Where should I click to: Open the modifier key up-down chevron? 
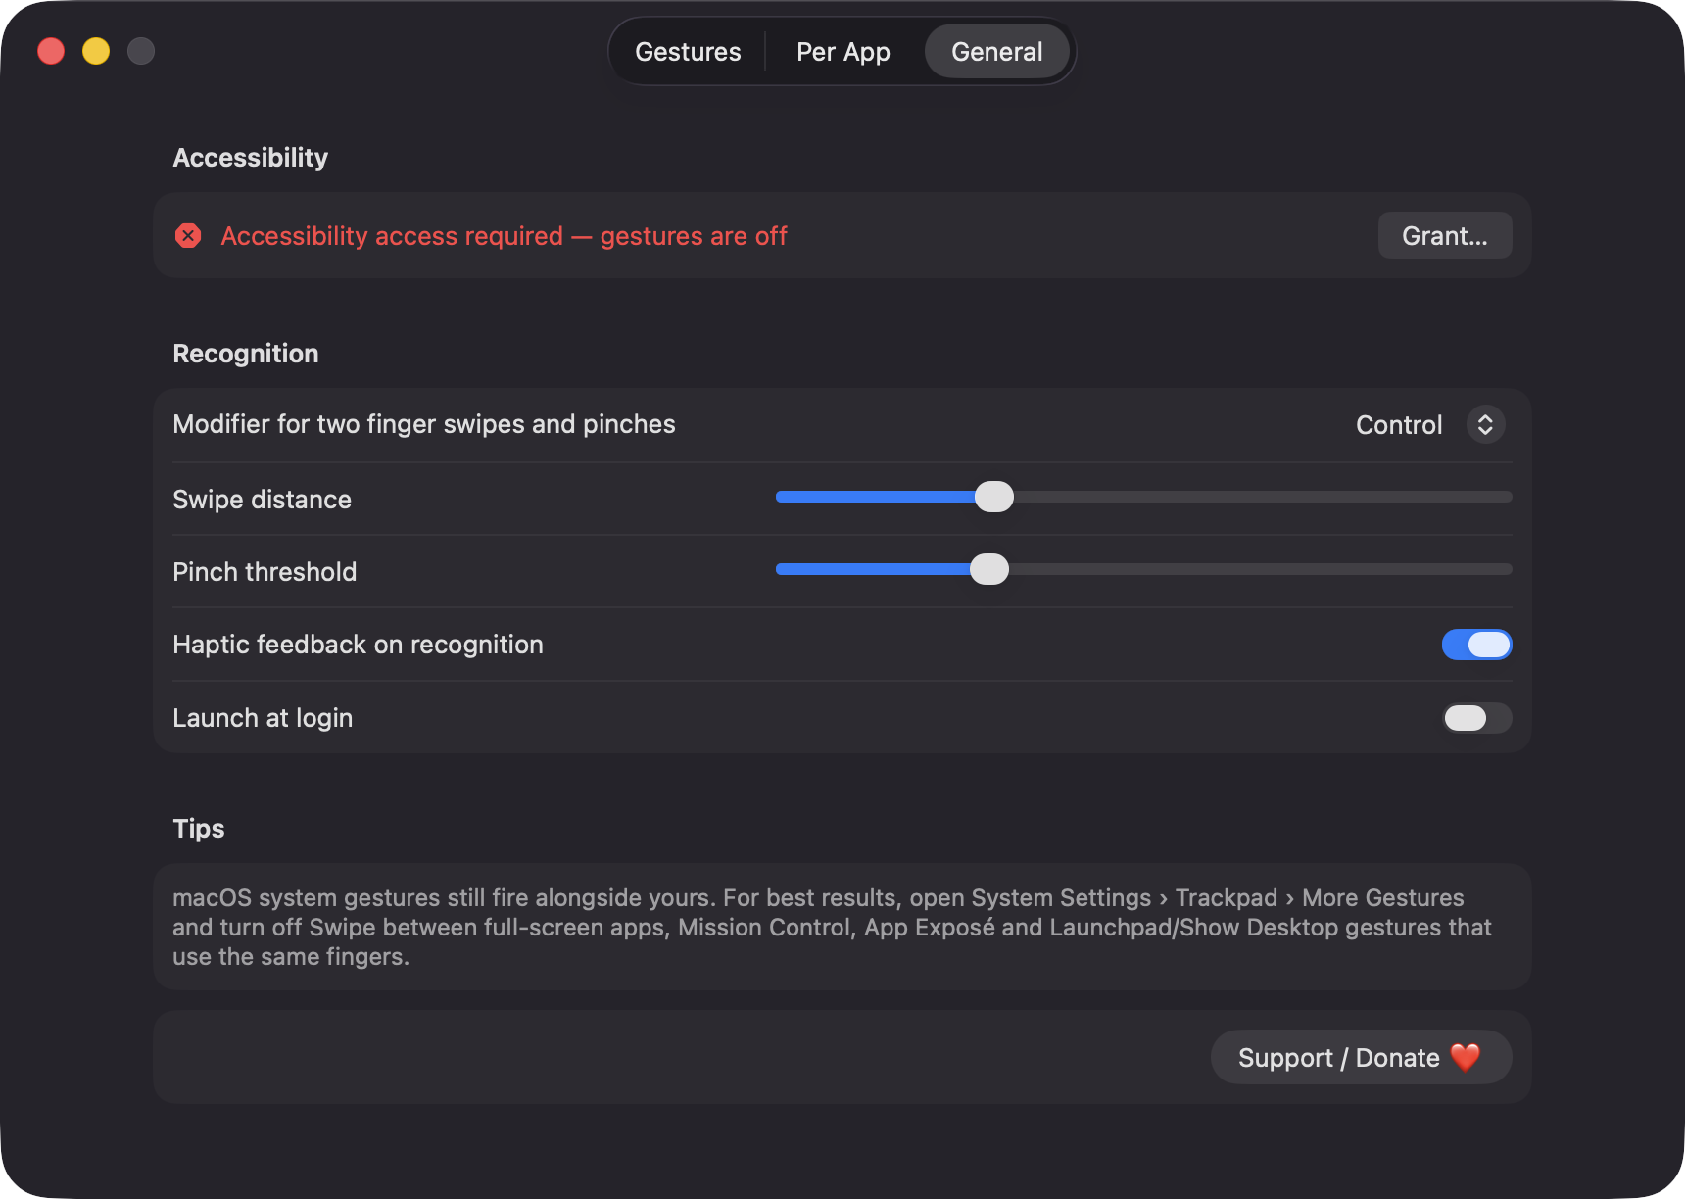(1485, 424)
